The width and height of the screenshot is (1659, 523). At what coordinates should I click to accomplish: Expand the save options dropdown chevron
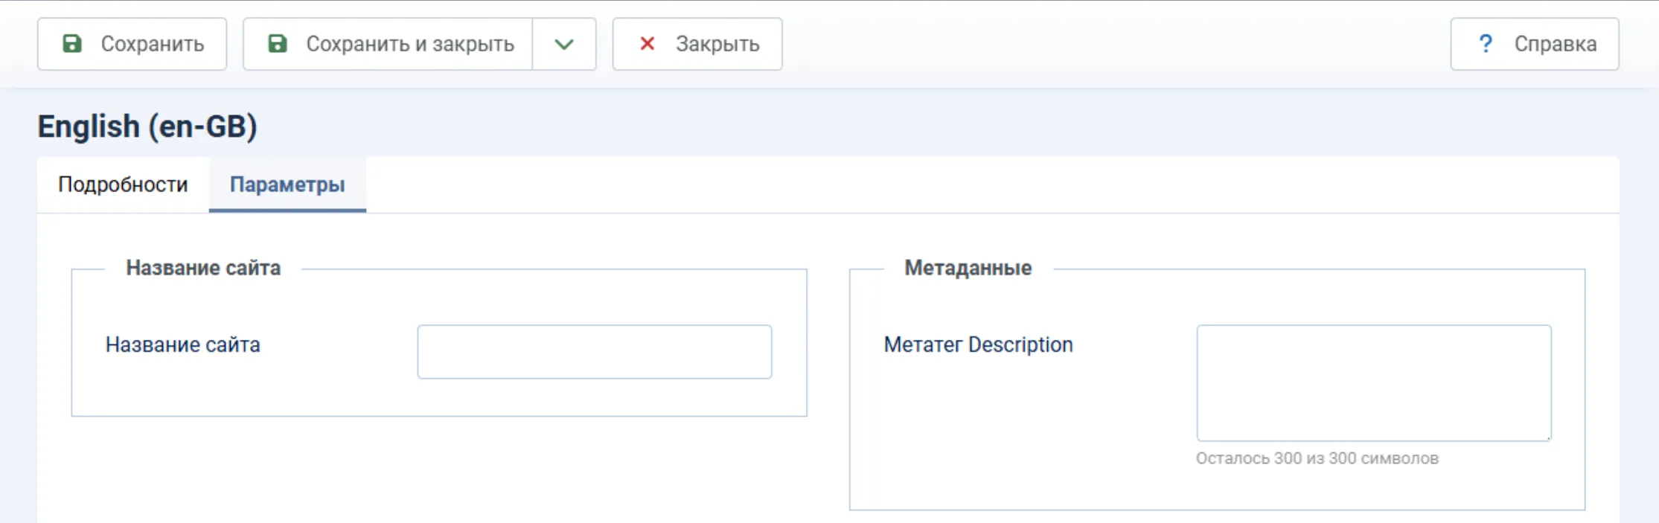(x=564, y=44)
